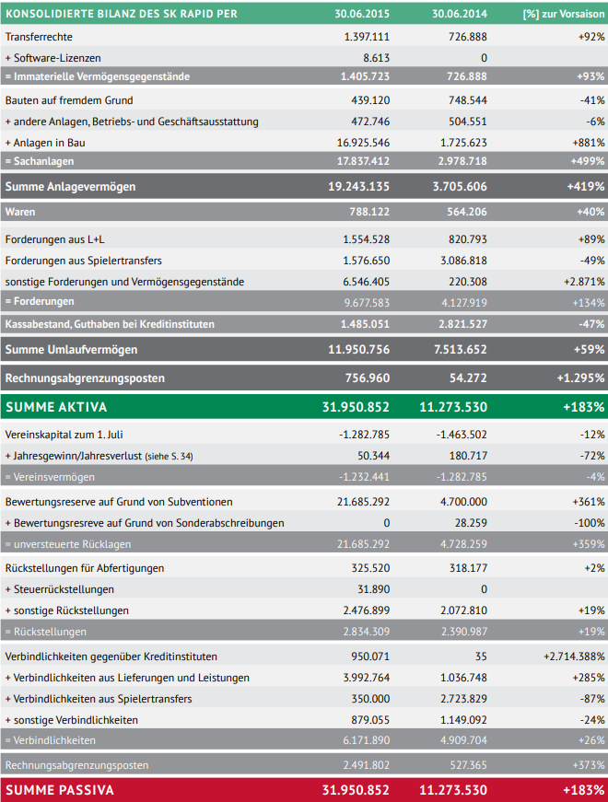This screenshot has height=802, width=608.
Task: Click the '+ Jahresgewinn/Jahresverlust' label
Action: (73, 456)
